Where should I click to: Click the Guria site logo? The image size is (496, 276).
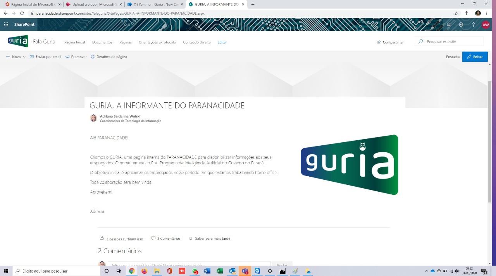tap(18, 41)
